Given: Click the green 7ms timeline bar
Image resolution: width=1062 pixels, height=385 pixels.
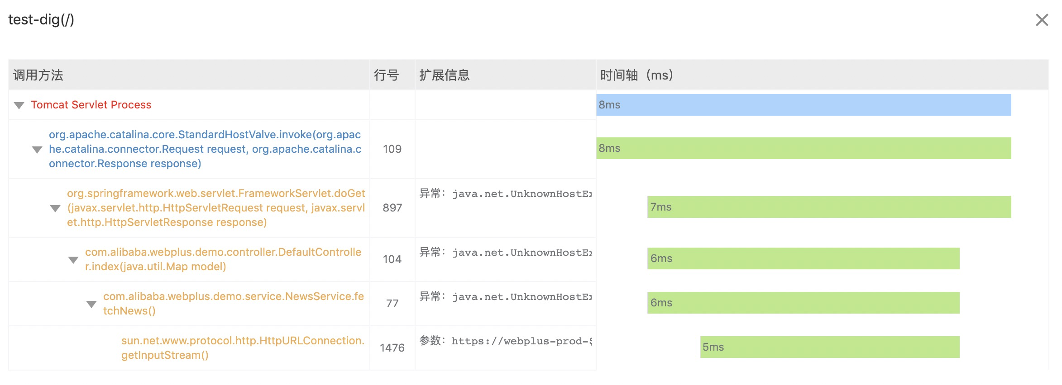Looking at the screenshot, I should pos(829,207).
